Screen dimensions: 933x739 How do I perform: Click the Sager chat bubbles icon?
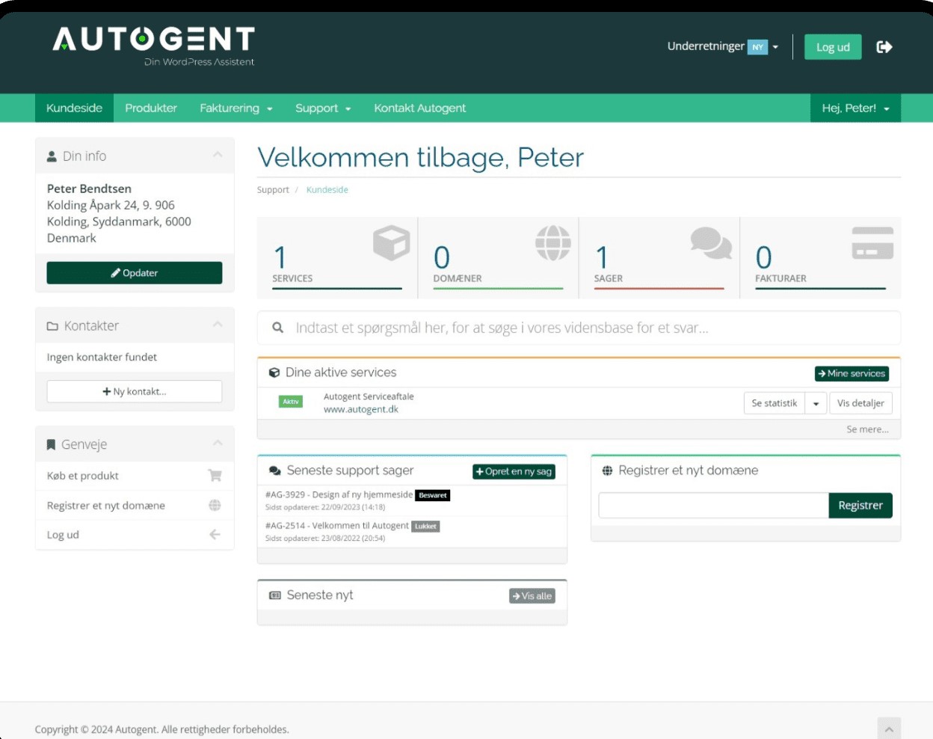(711, 243)
